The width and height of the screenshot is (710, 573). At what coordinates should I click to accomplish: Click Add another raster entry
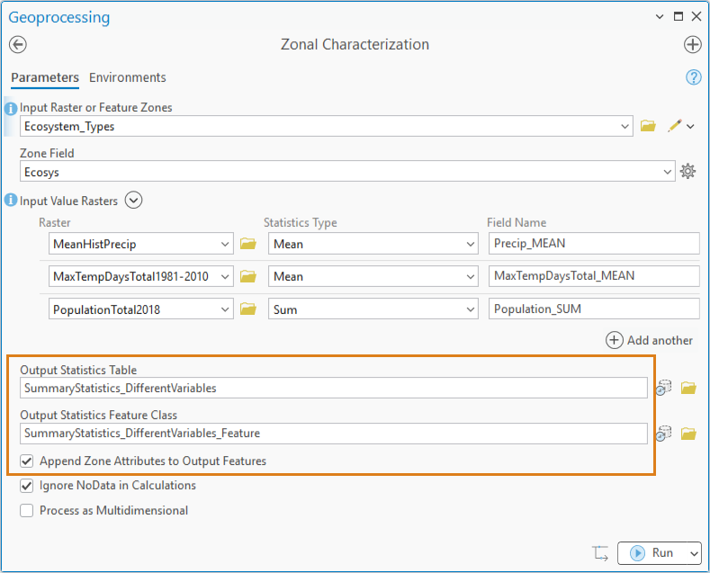(650, 340)
